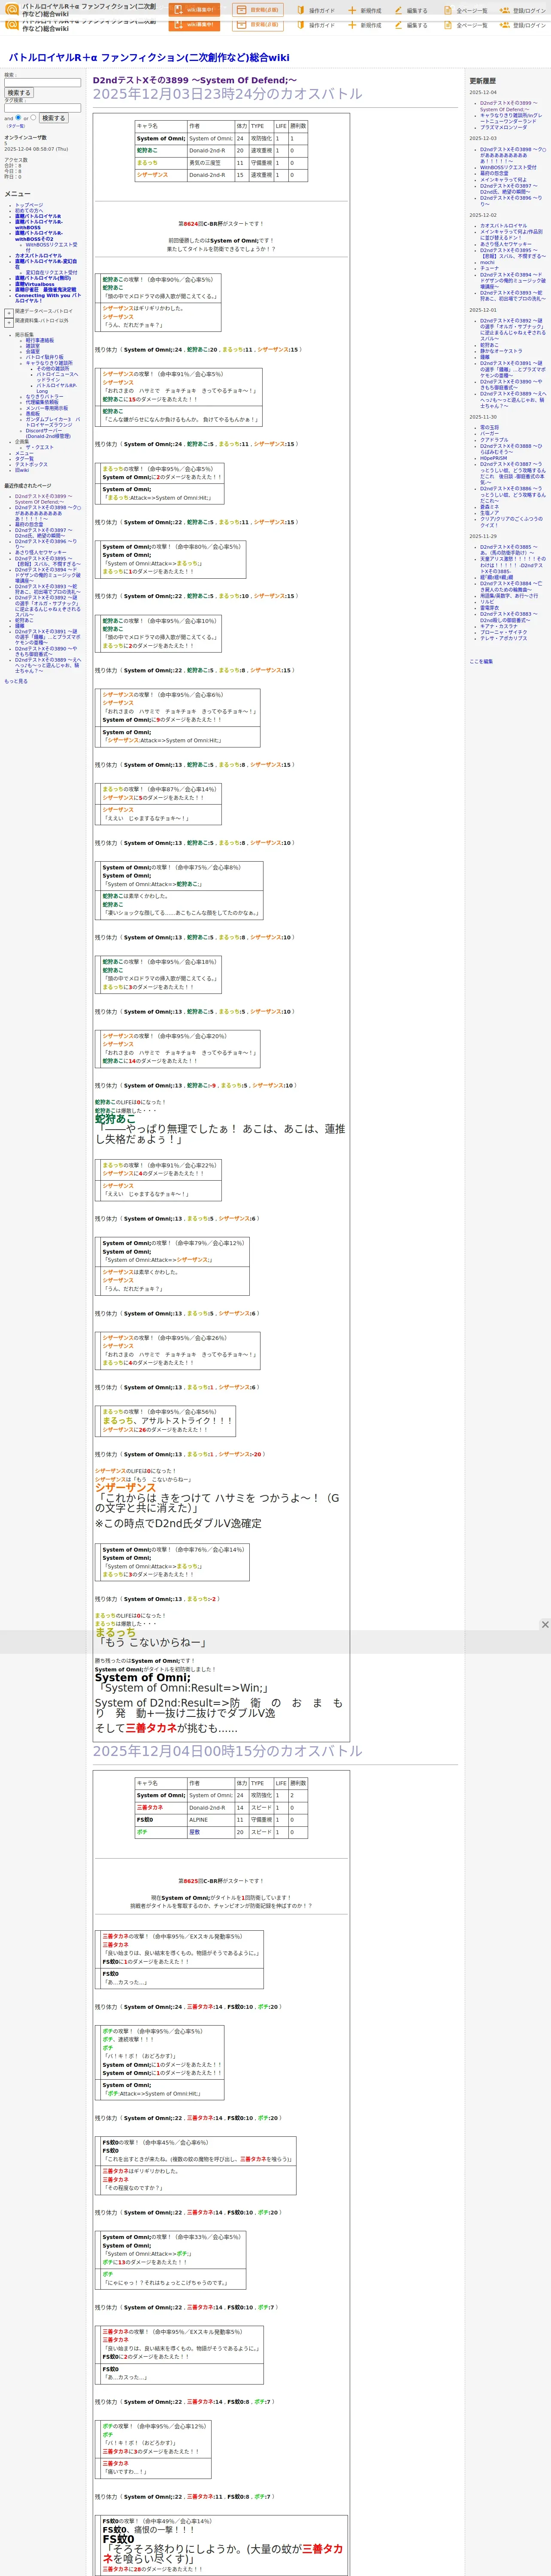Open 初めての方へ menu link
Screen dimensions: 551x2576
pos(29,211)
